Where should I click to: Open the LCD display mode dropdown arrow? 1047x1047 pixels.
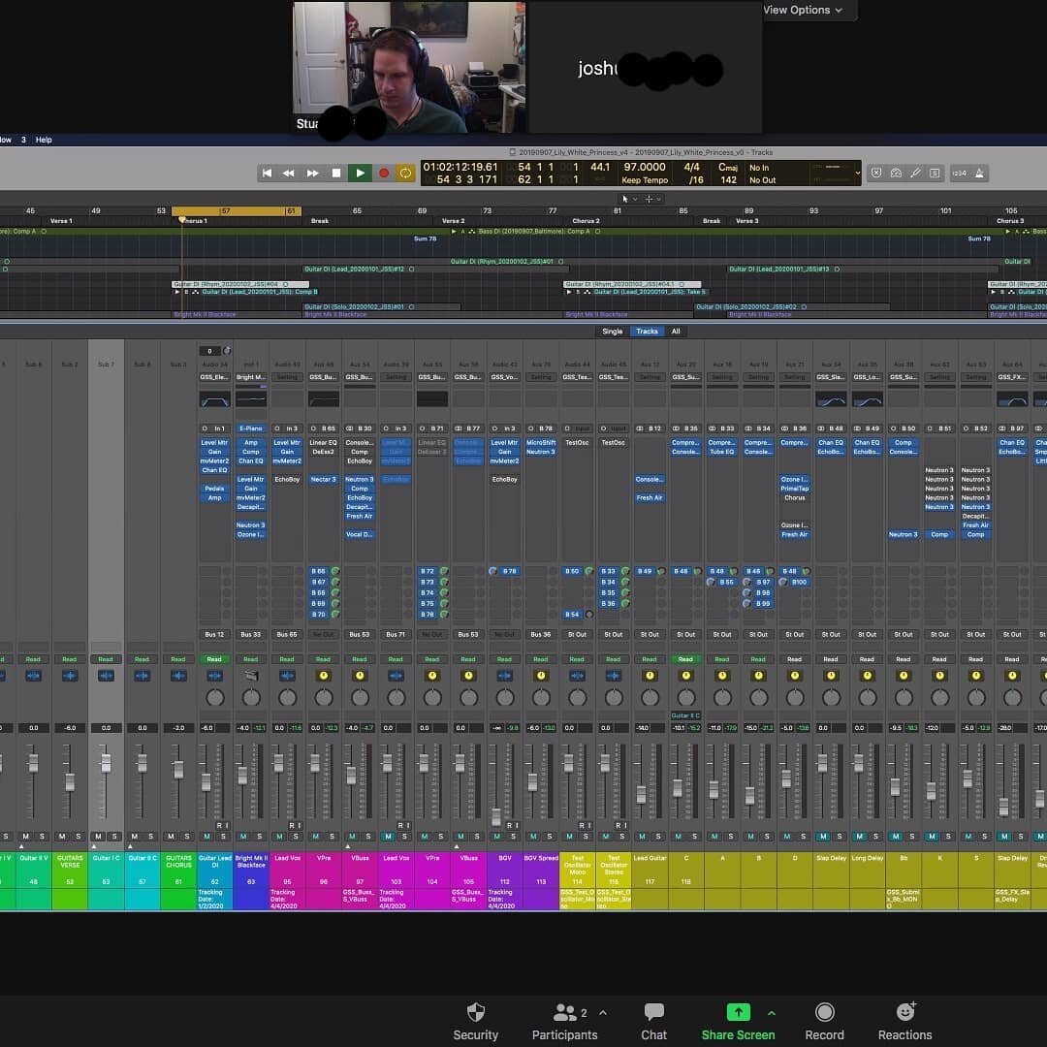point(857,173)
